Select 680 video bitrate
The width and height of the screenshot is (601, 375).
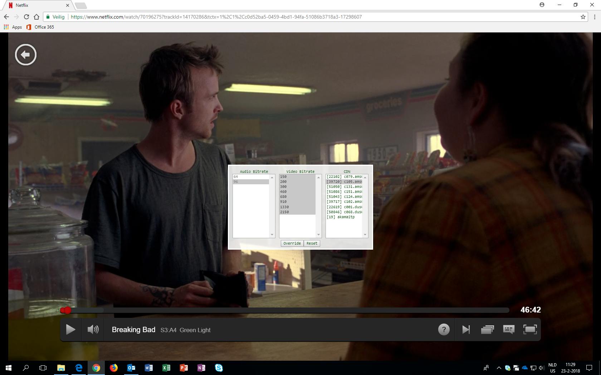point(297,197)
